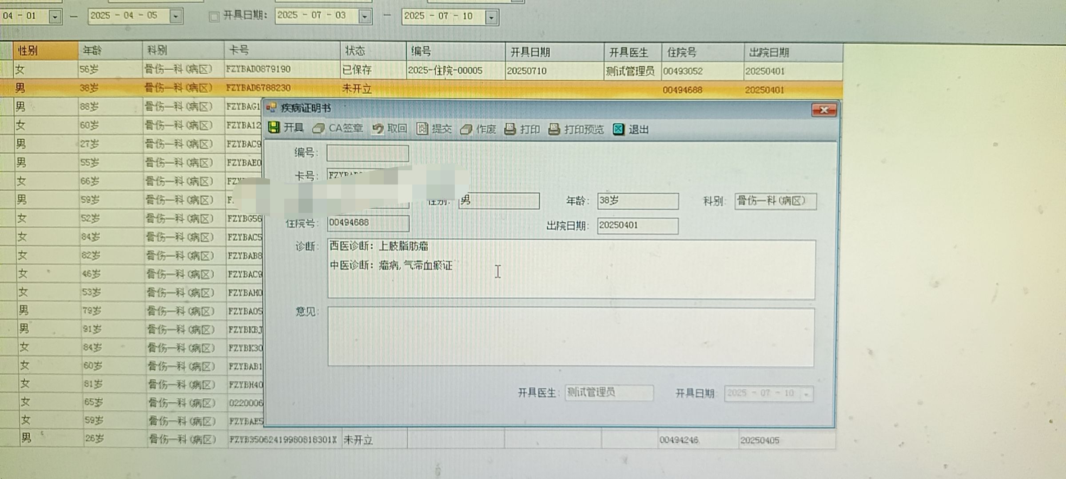This screenshot has height=479, width=1066.
Task: Click the 取回 undo icon
Action: pos(378,129)
